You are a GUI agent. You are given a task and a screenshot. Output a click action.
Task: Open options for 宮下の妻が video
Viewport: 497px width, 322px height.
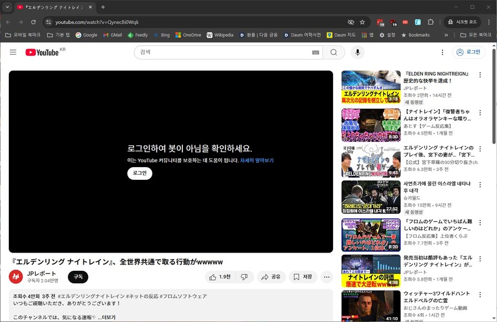480,149
